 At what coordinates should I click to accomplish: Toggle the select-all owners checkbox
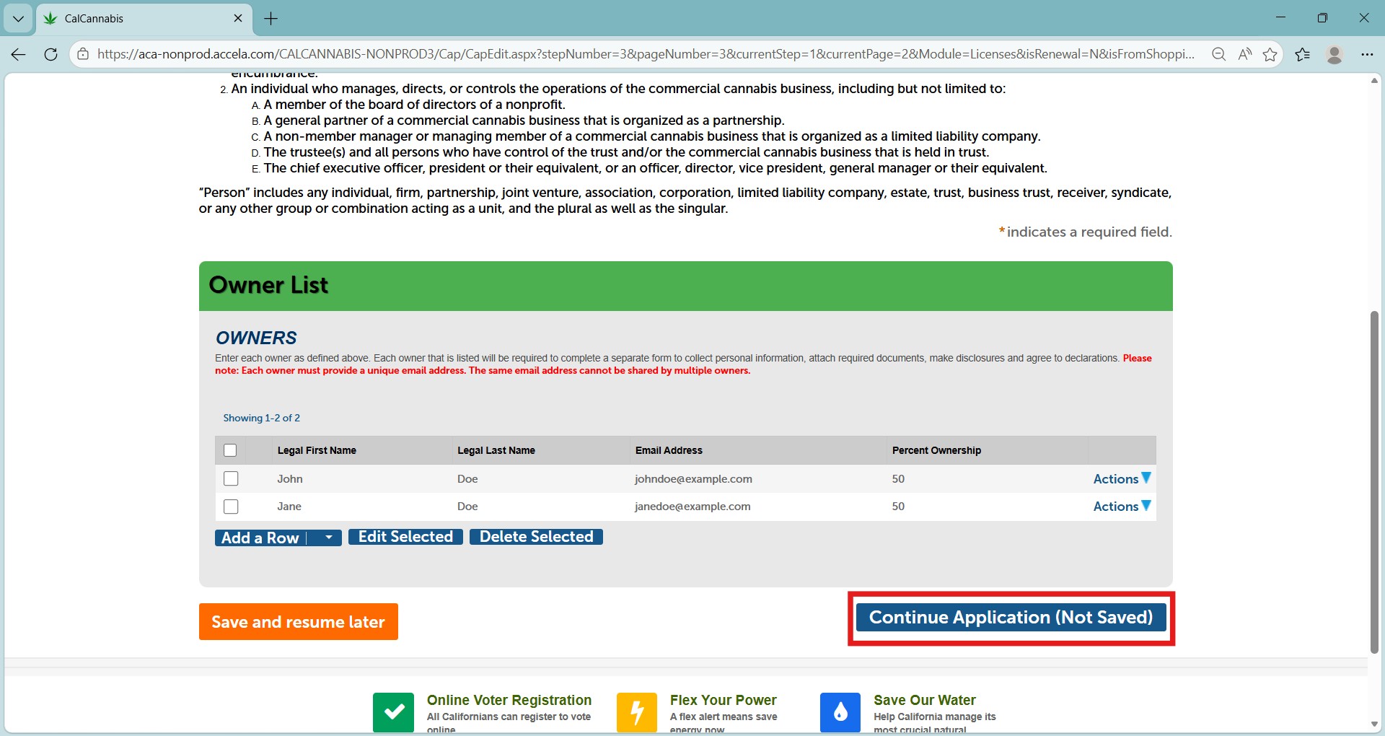(230, 450)
